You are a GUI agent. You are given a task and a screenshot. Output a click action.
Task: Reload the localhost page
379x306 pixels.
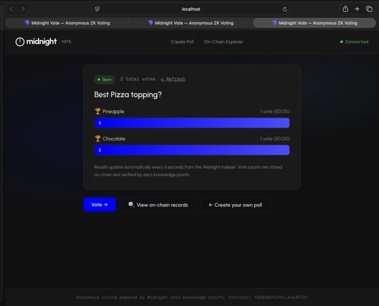(x=285, y=9)
